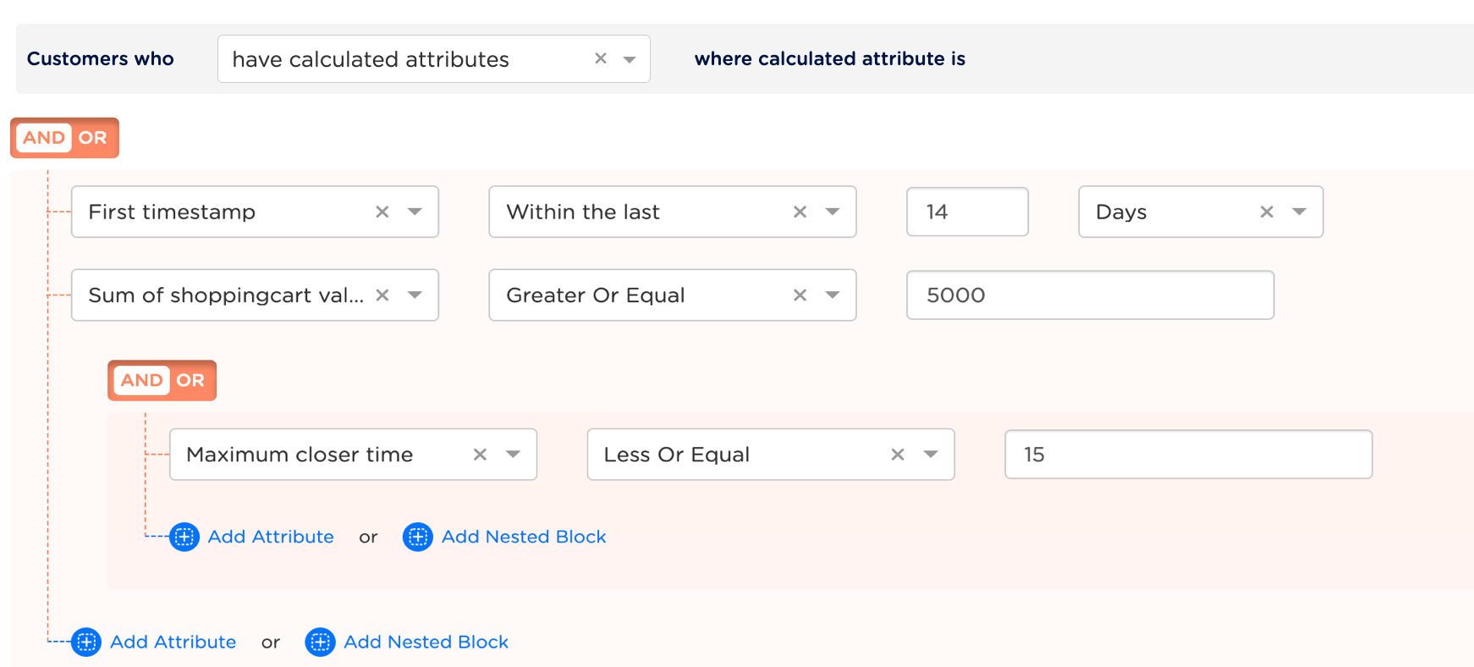Clear the Less Or Equal operator

(x=898, y=455)
